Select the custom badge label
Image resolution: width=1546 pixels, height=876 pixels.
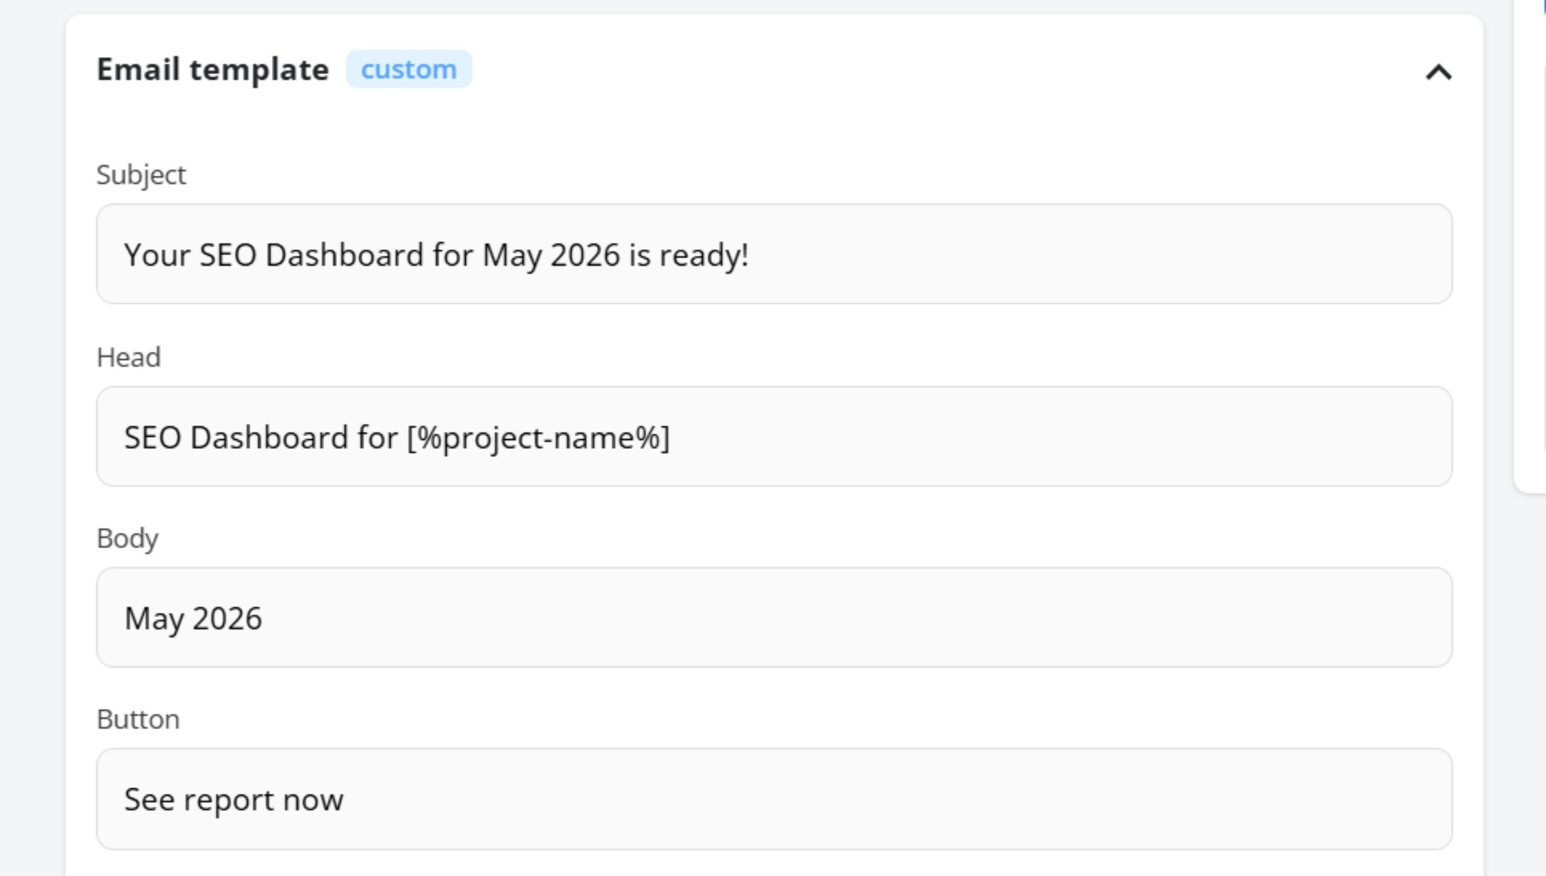pyautogui.click(x=408, y=69)
